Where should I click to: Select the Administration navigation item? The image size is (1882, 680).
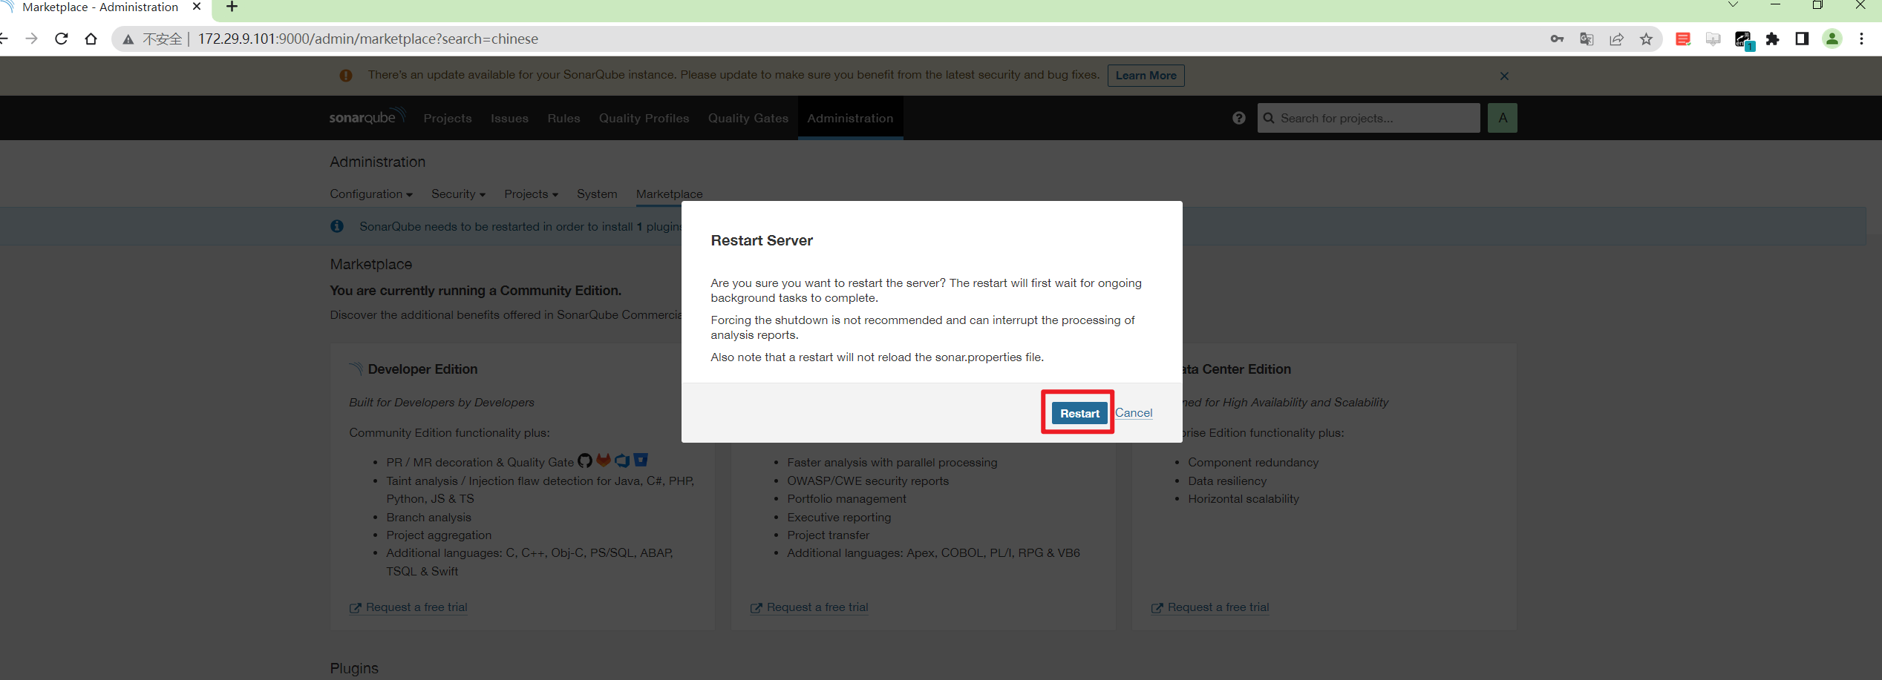(850, 118)
